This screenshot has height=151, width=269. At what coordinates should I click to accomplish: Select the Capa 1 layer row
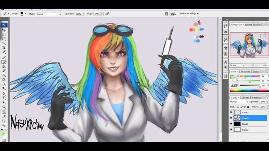point(248,112)
